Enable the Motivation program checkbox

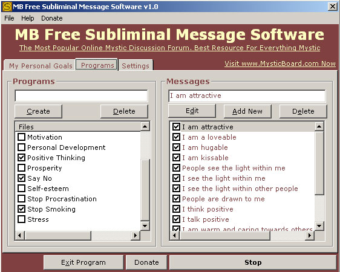[x=21, y=137]
